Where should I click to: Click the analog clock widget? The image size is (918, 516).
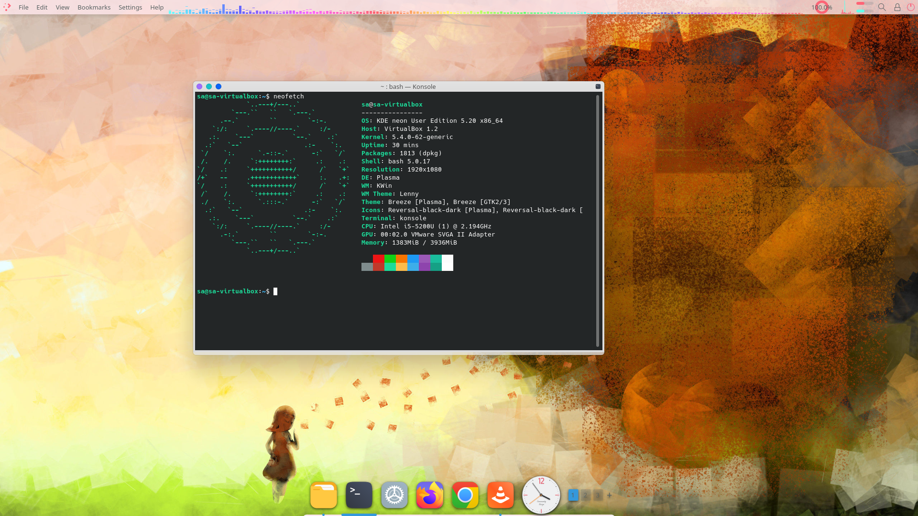point(541,495)
